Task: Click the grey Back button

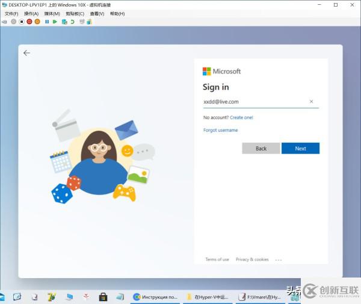Action: [261, 148]
